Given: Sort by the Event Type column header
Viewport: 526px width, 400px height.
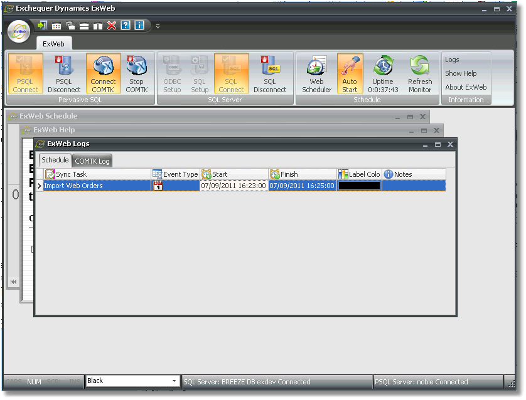Looking at the screenshot, I should coord(176,174).
